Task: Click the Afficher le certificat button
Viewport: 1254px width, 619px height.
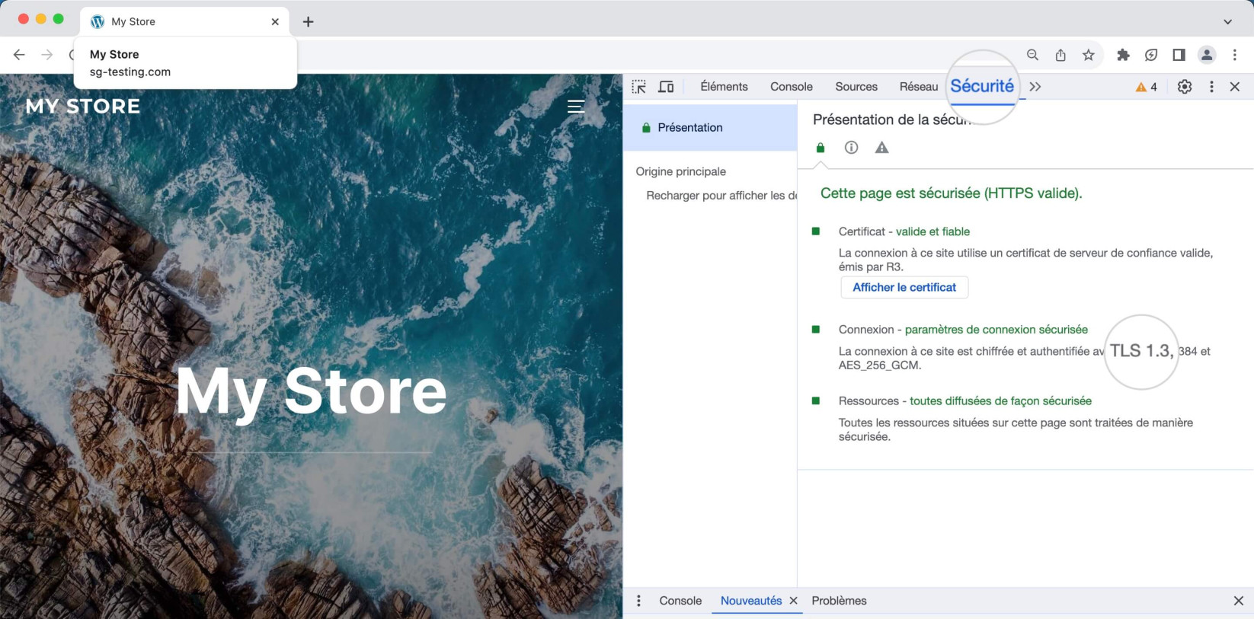Action: (x=904, y=287)
